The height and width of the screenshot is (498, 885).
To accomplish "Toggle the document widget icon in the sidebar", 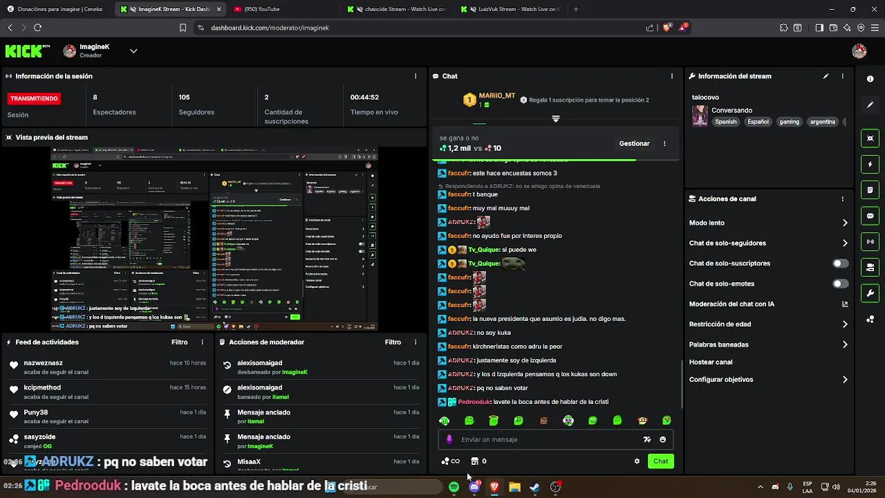I will pos(870,190).
